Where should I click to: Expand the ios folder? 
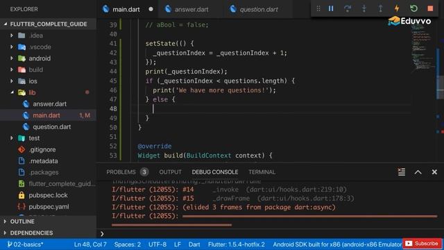(12, 81)
